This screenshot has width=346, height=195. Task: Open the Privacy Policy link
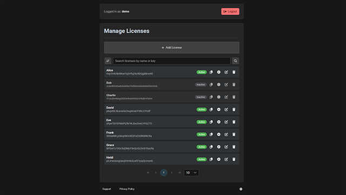[x=127, y=189]
